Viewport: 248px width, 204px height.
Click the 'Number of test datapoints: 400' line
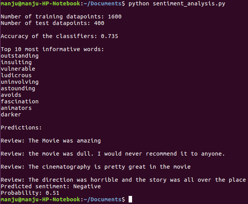click(52, 23)
